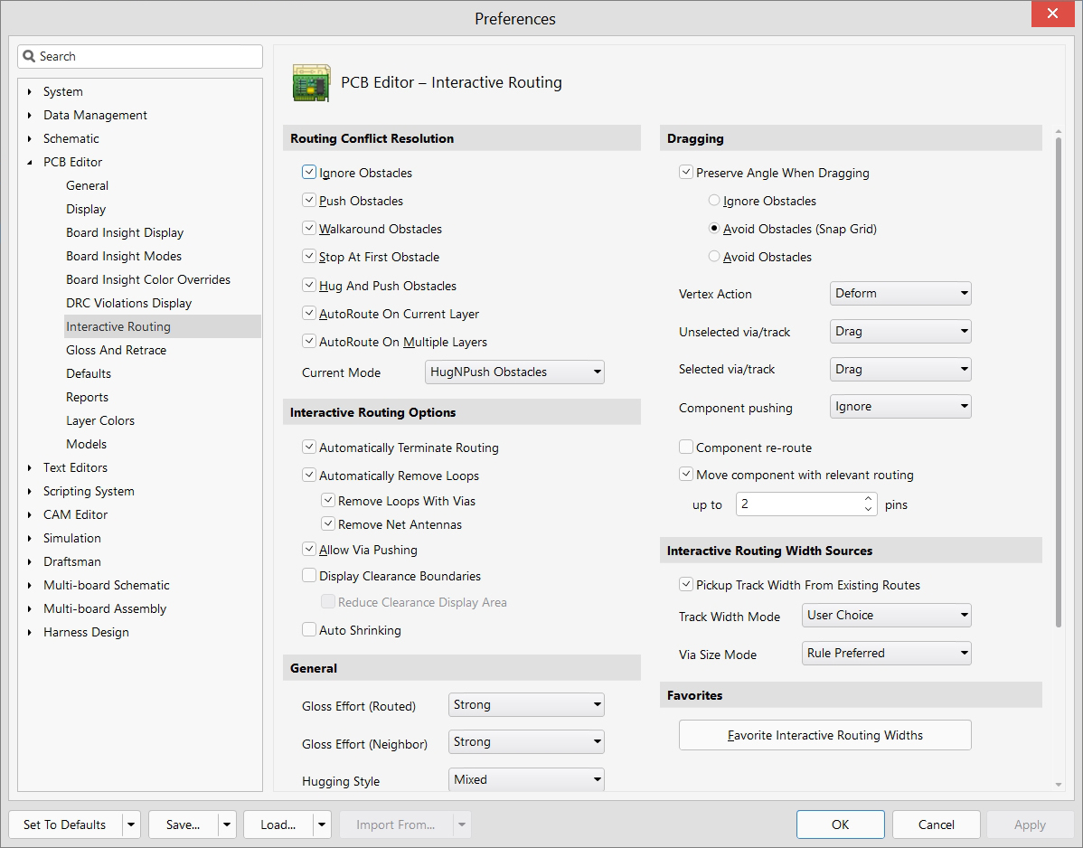Toggle AutoRoute On Current Layer checkbox
Screen dimensions: 1083x848
tap(309, 313)
